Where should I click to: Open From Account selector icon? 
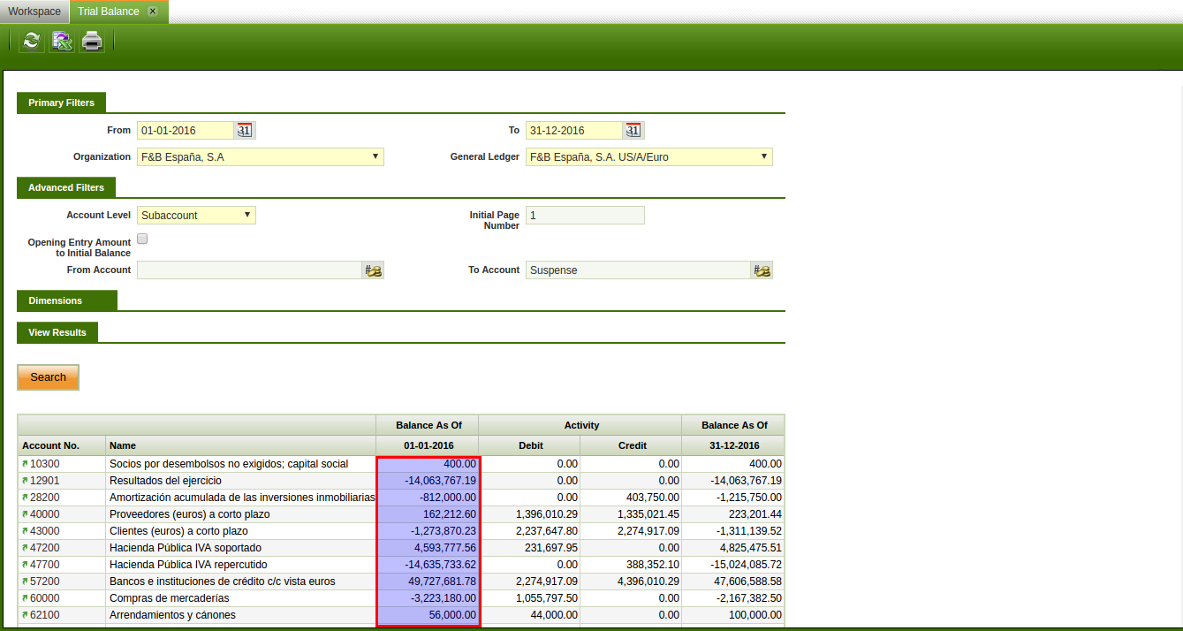[x=373, y=270]
